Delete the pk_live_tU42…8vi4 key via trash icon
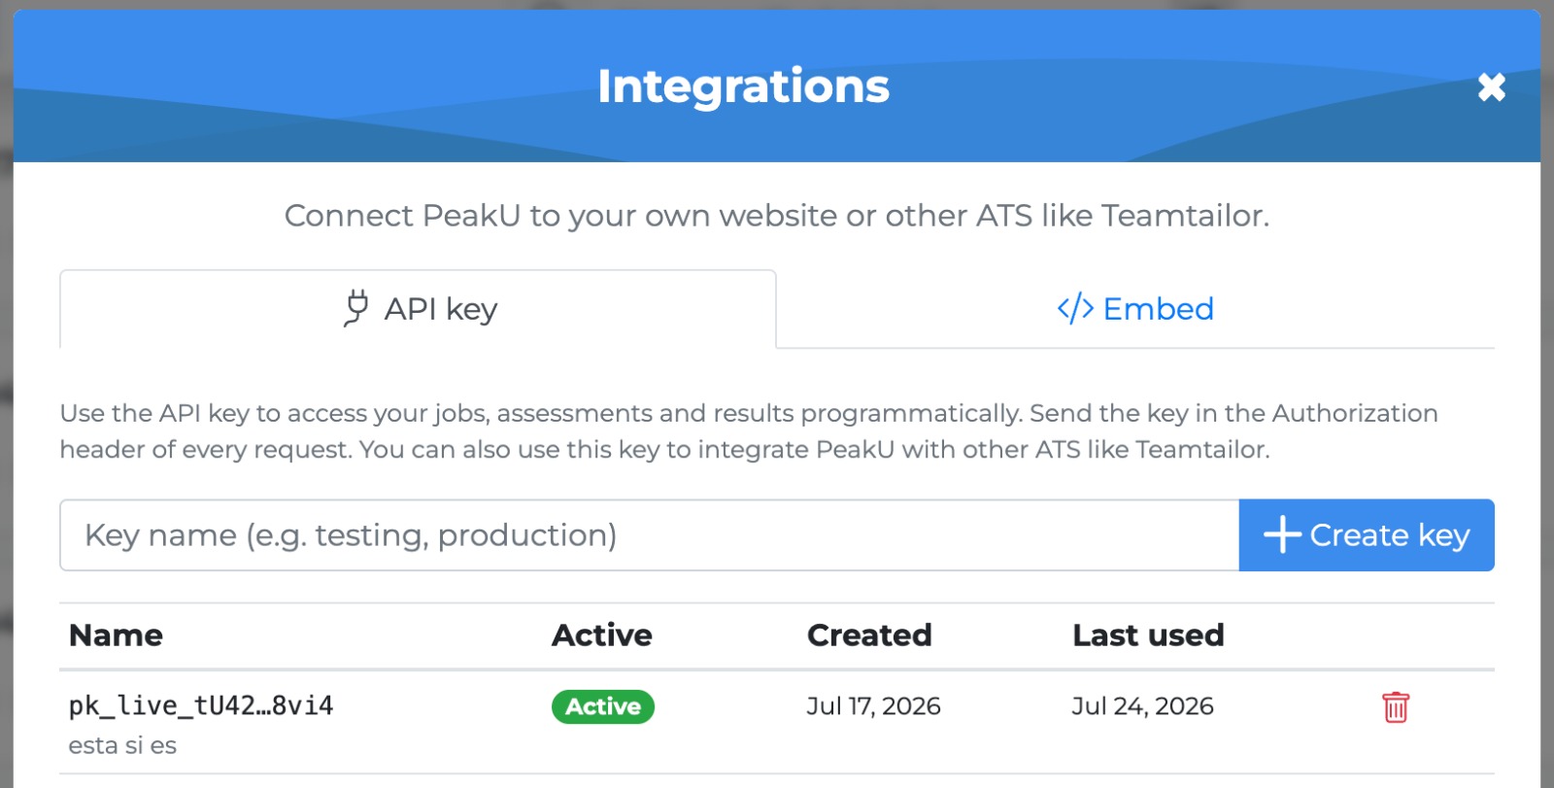1554x788 pixels. point(1396,707)
